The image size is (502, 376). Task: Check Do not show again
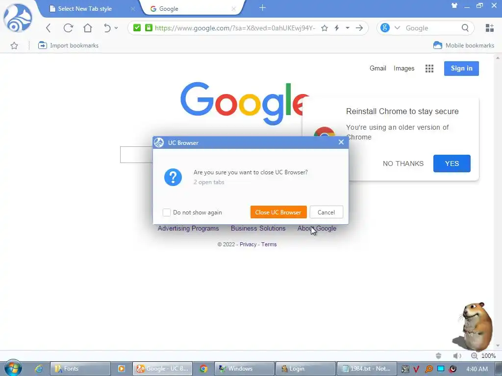pos(167,212)
